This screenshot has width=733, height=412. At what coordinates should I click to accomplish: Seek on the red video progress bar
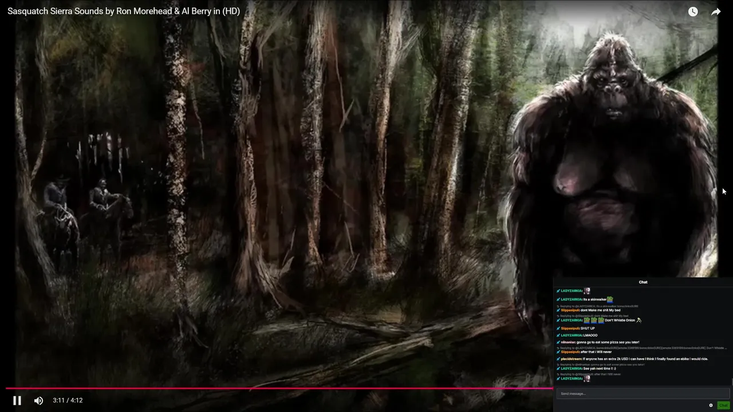click(x=279, y=389)
